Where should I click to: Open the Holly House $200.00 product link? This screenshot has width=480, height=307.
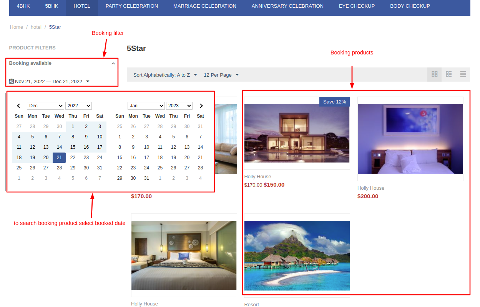click(x=370, y=188)
